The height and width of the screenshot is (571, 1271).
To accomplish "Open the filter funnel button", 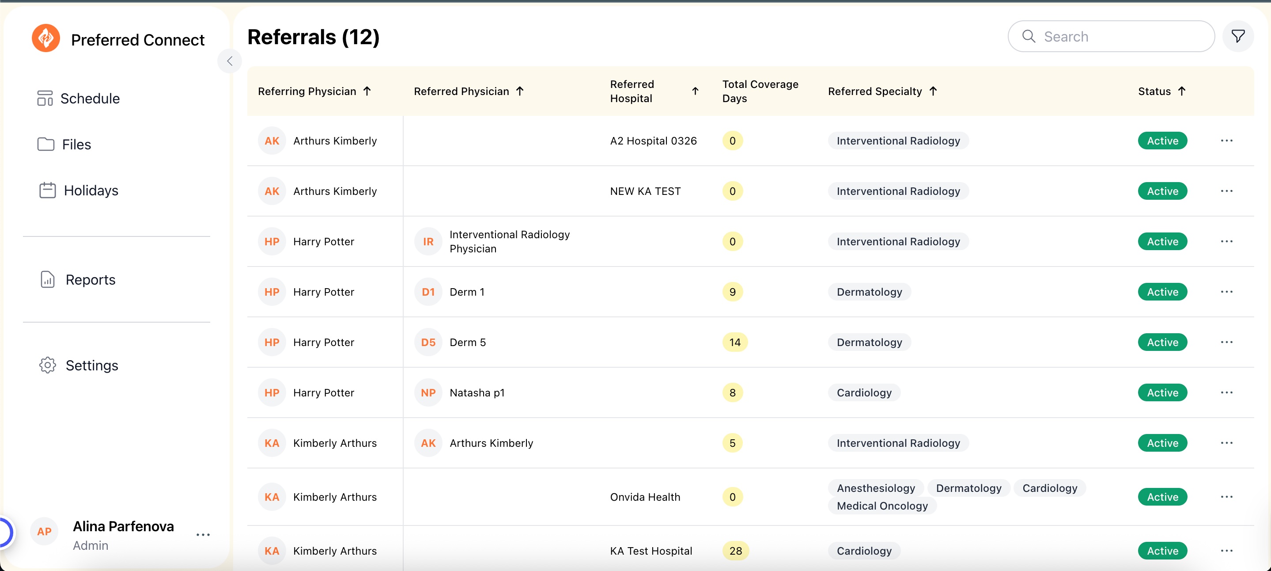I will tap(1237, 37).
